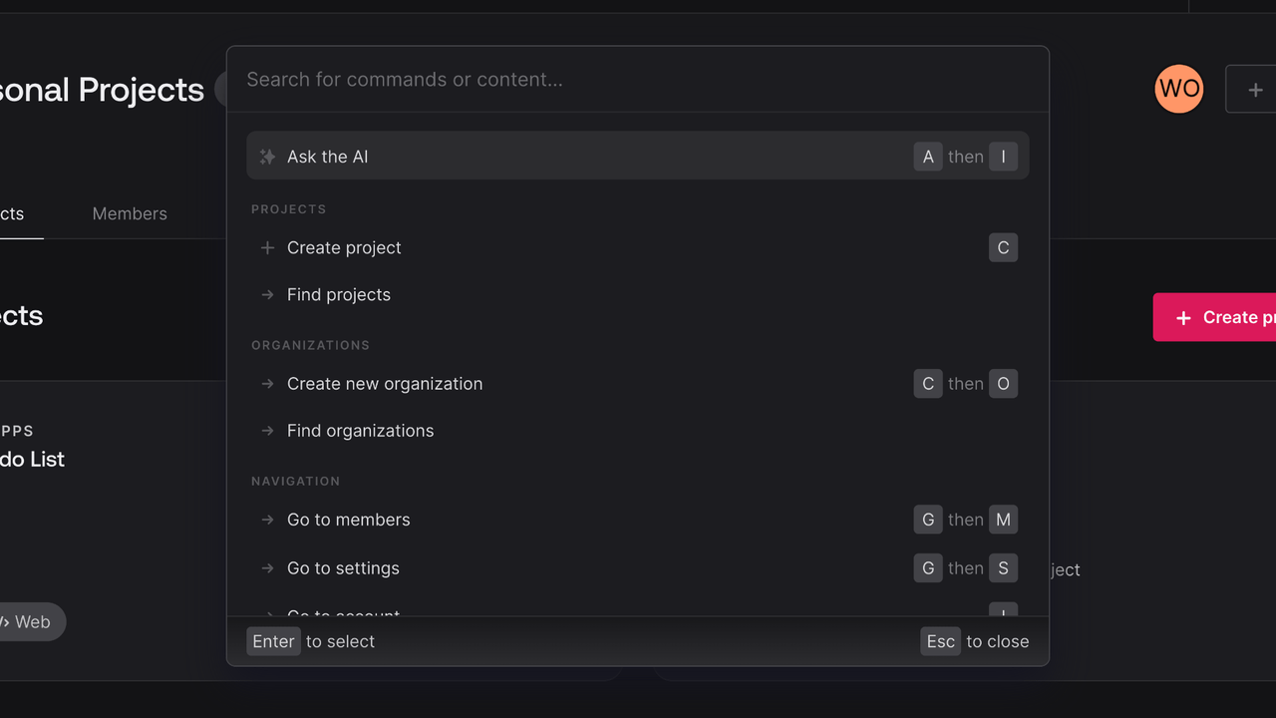Click the arrow icon beside Go to settings
1276x718 pixels.
[x=267, y=568]
